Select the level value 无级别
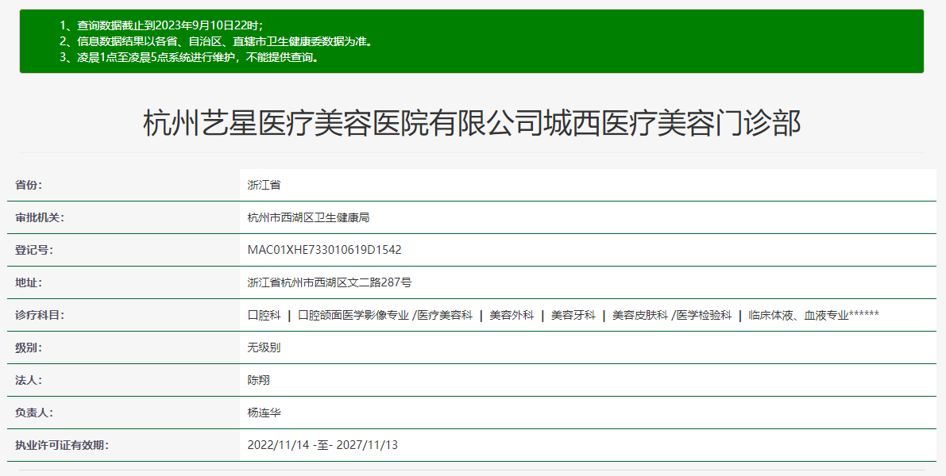The height and width of the screenshot is (476, 946). click(264, 347)
